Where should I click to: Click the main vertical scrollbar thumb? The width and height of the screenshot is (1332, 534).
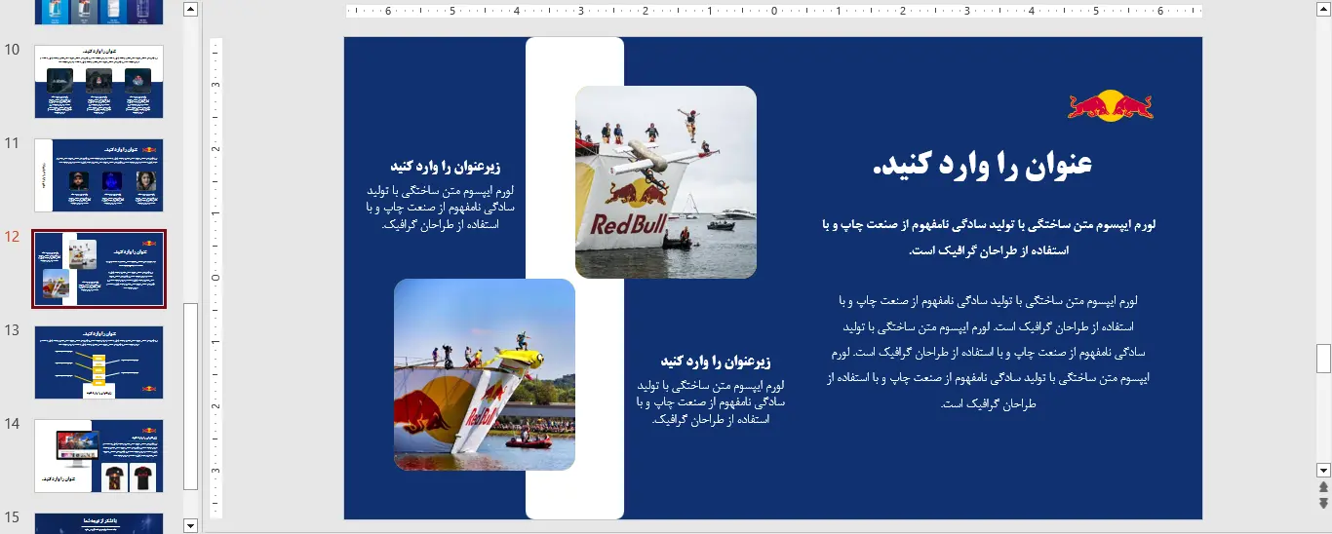[x=1323, y=359]
